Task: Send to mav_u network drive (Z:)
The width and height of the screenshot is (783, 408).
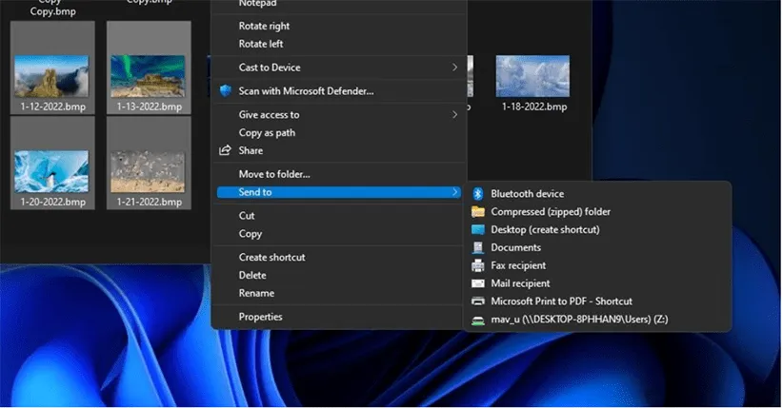Action: coord(578,320)
